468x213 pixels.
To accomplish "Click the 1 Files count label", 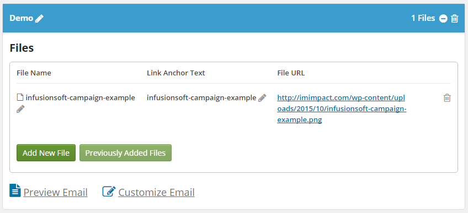I will (x=423, y=18).
